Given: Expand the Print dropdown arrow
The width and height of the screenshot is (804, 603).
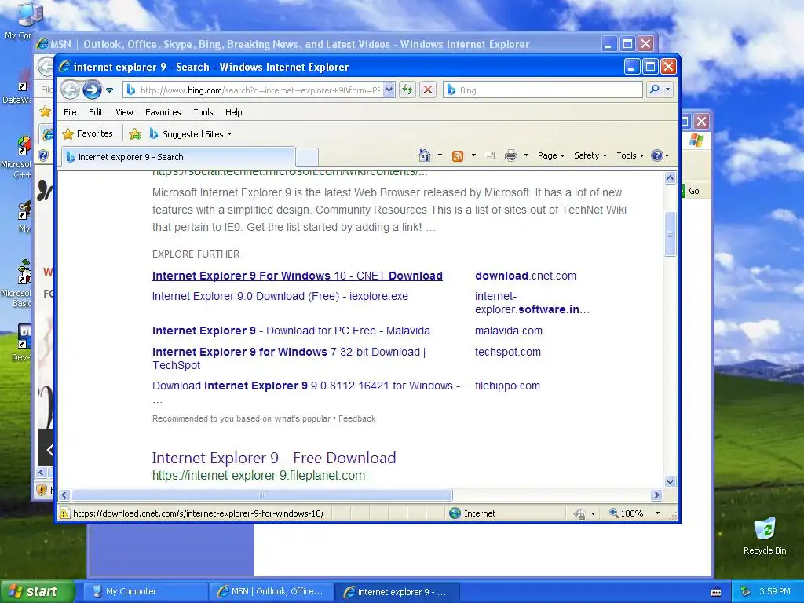Looking at the screenshot, I should (x=526, y=155).
